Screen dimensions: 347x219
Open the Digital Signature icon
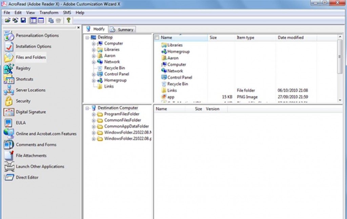(x=9, y=112)
